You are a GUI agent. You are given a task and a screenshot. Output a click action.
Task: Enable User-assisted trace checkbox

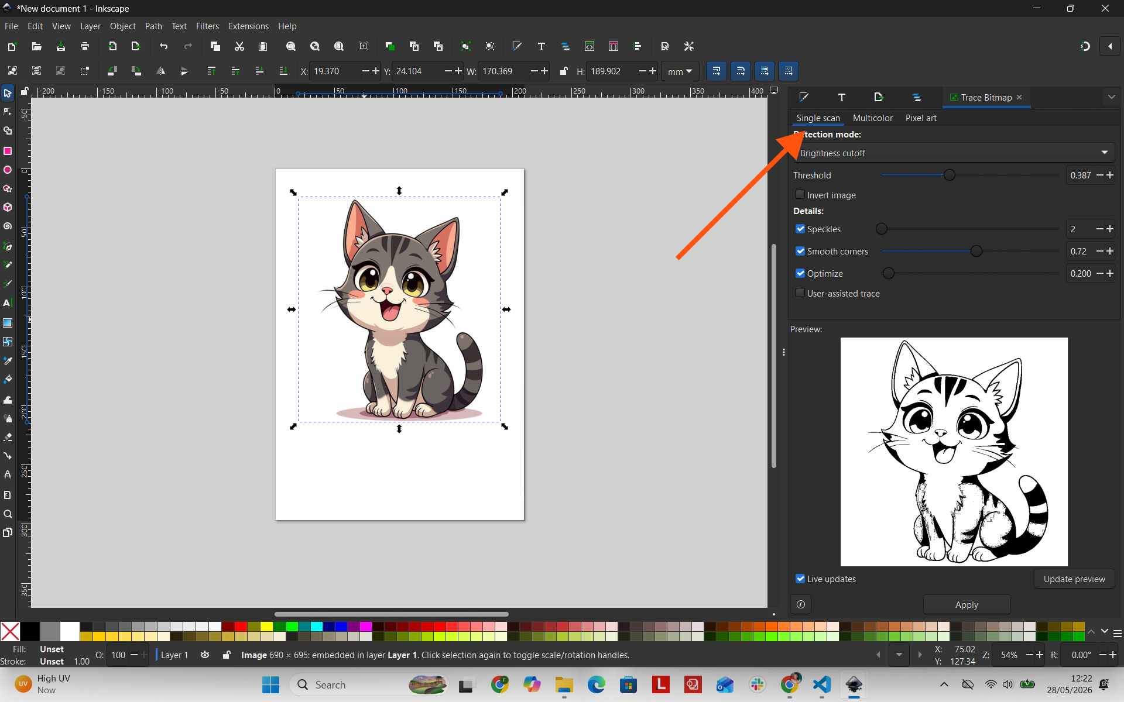(x=800, y=293)
